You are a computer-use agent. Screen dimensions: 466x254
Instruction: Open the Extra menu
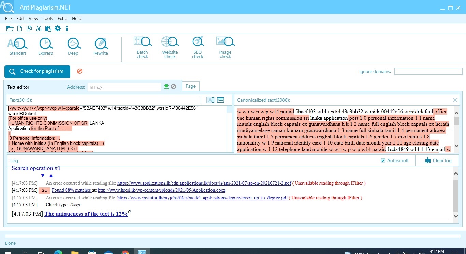click(x=62, y=19)
